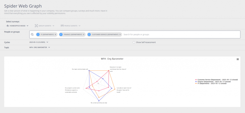245x113 pixels.
Task: Click the blue IT department avatar
Action: click(38, 34)
